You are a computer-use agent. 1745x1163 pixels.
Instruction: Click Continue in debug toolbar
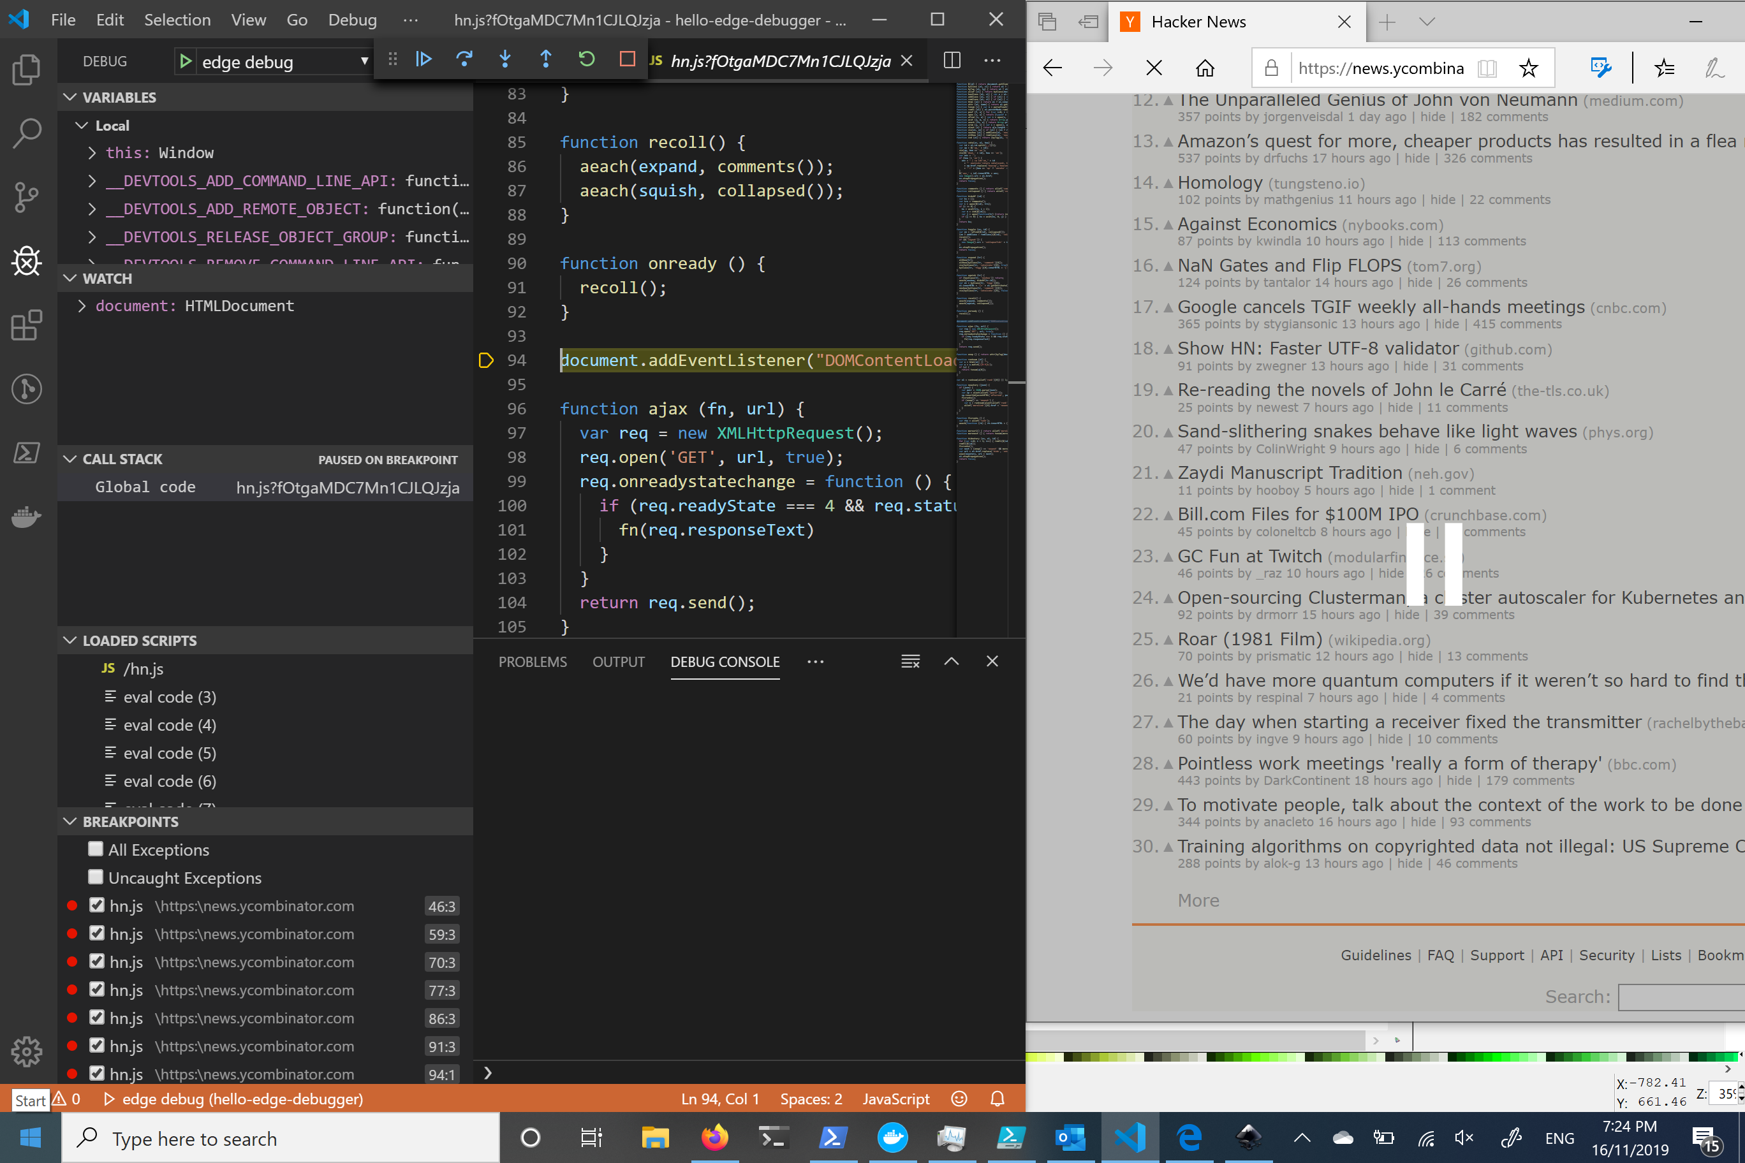click(x=423, y=59)
